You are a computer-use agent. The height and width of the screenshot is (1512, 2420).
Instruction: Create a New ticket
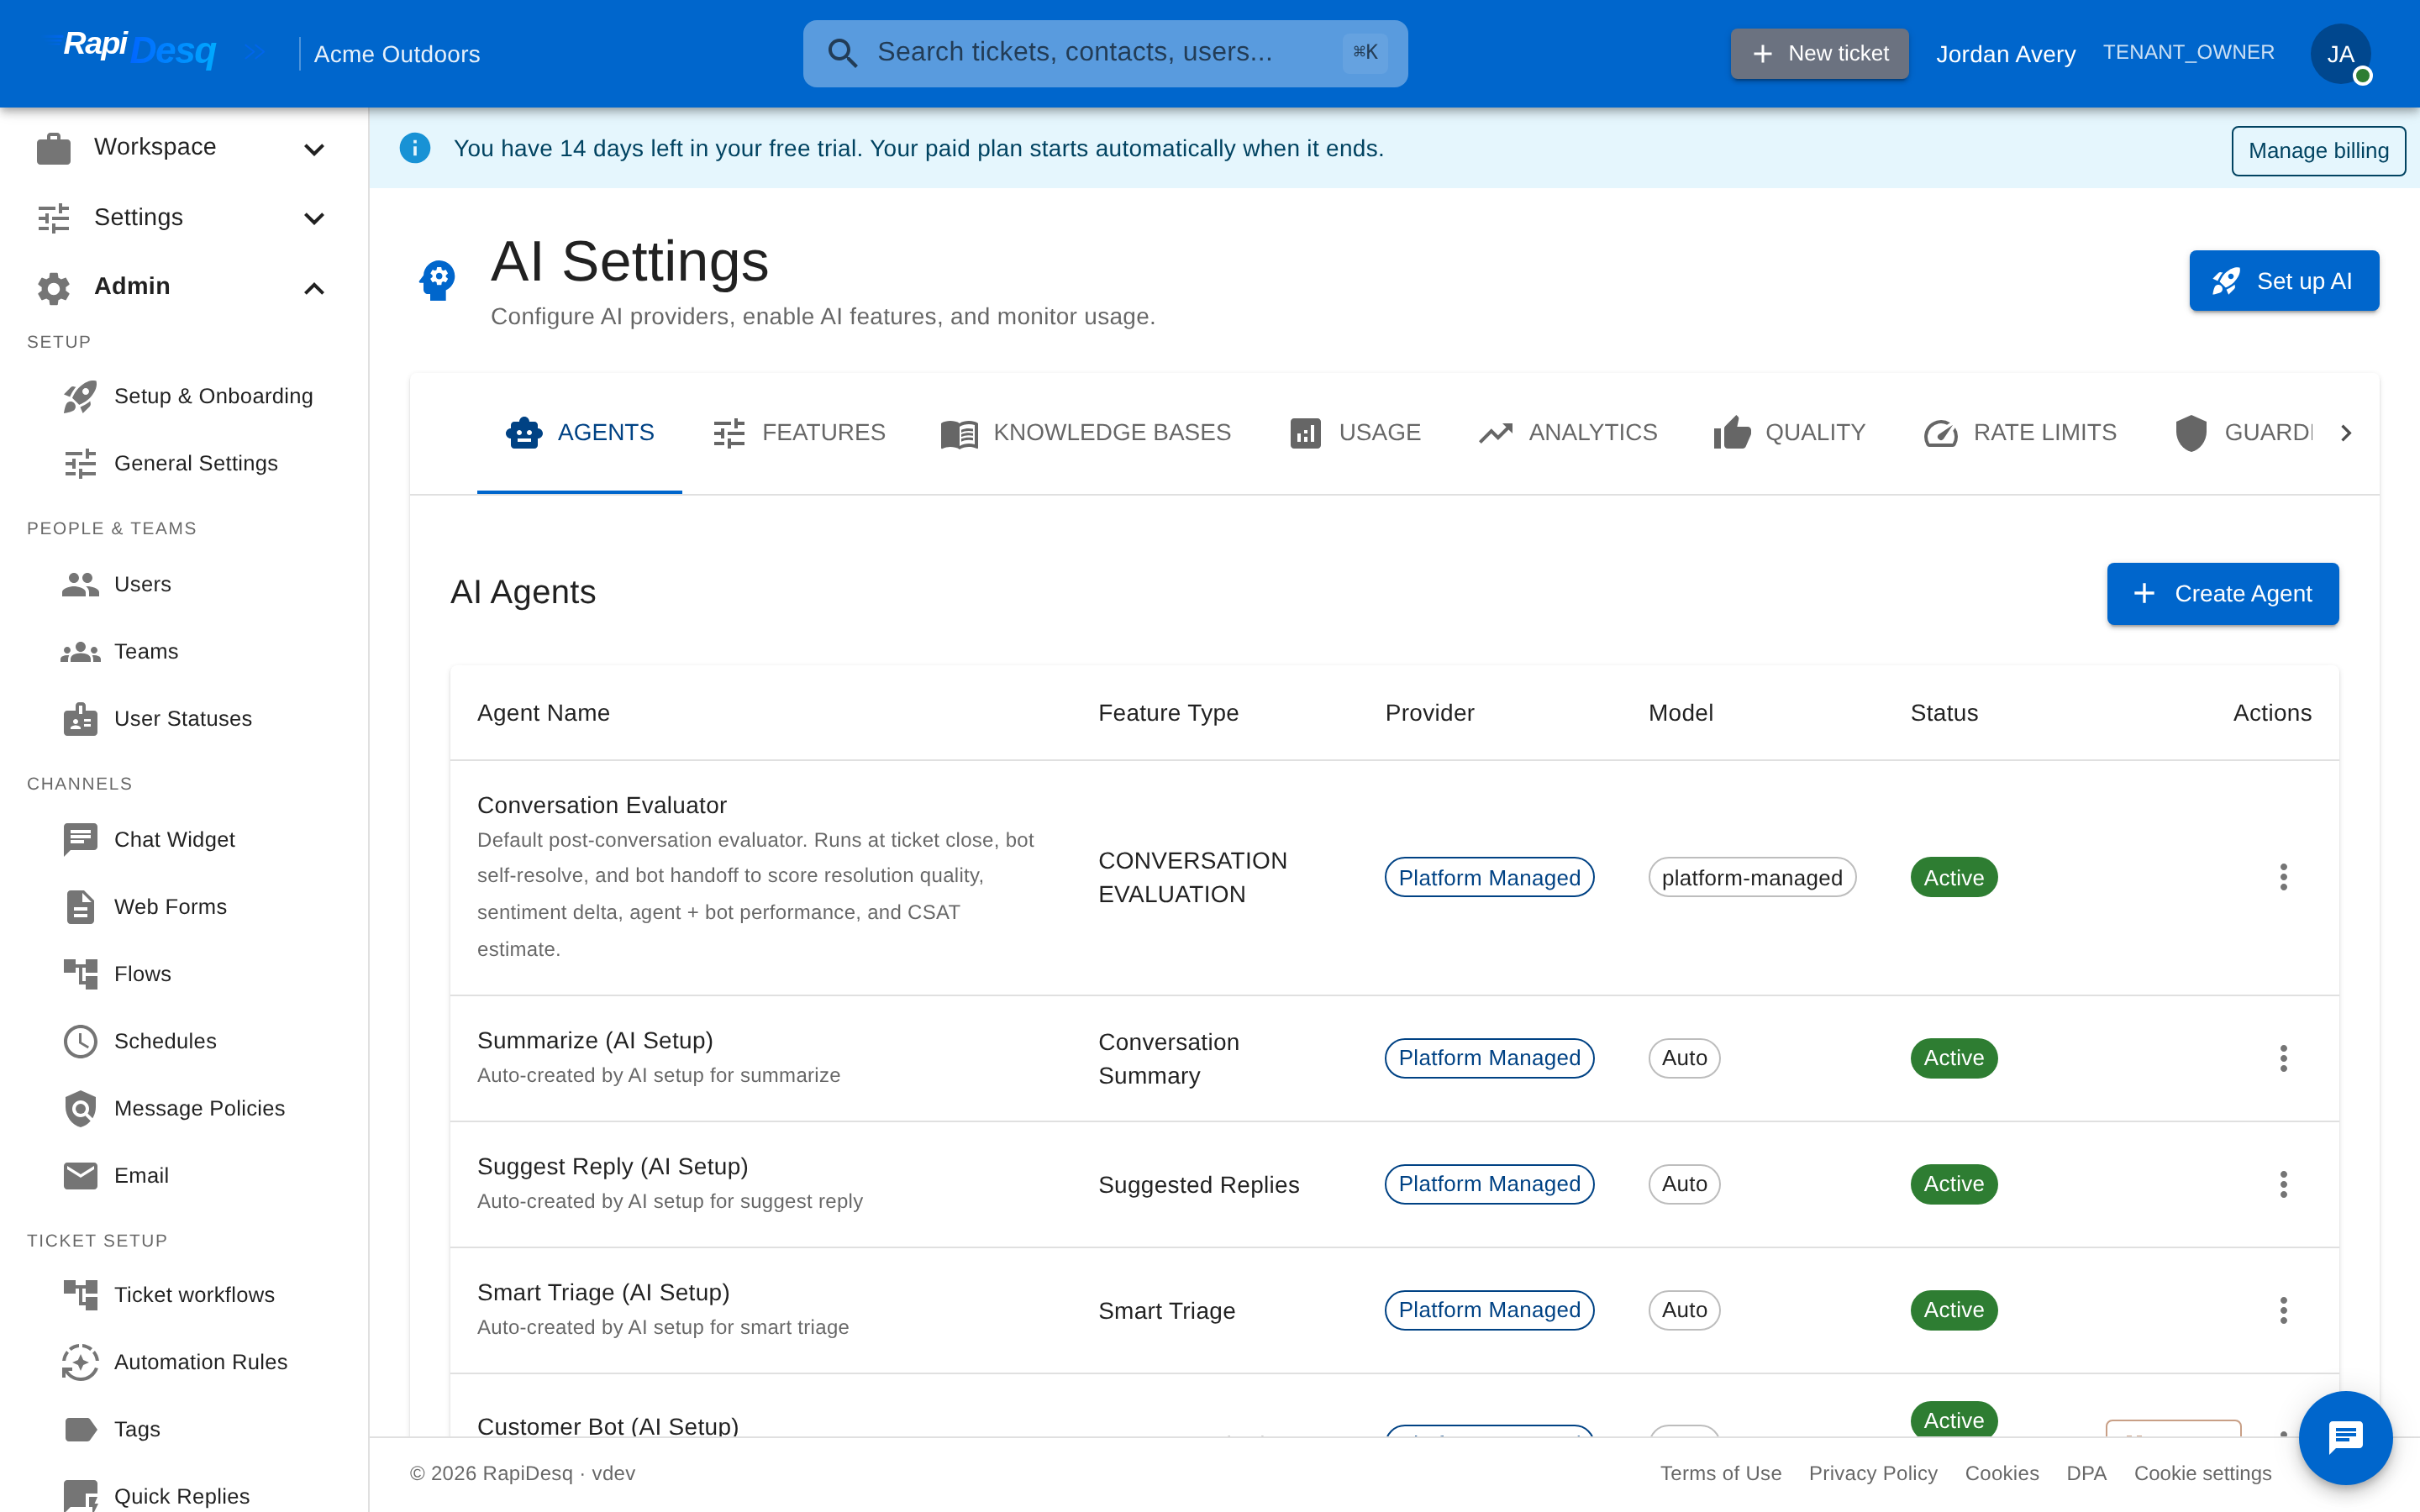[1819, 53]
